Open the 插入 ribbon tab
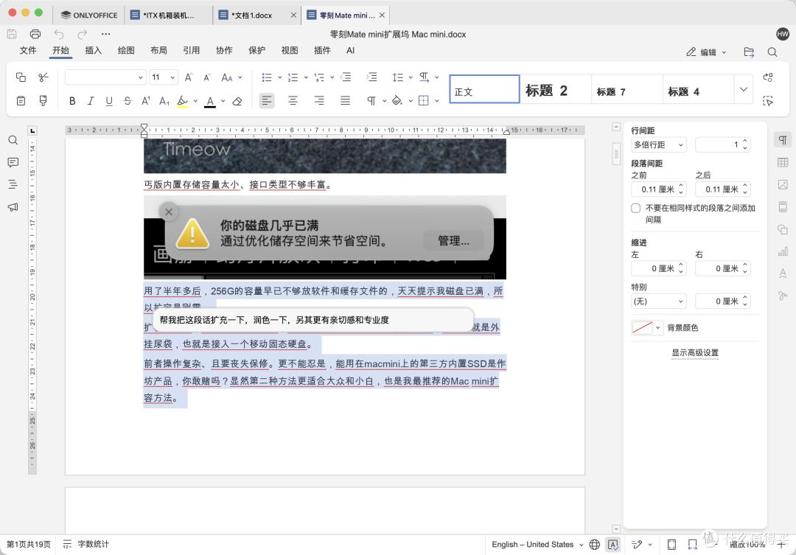 94,50
